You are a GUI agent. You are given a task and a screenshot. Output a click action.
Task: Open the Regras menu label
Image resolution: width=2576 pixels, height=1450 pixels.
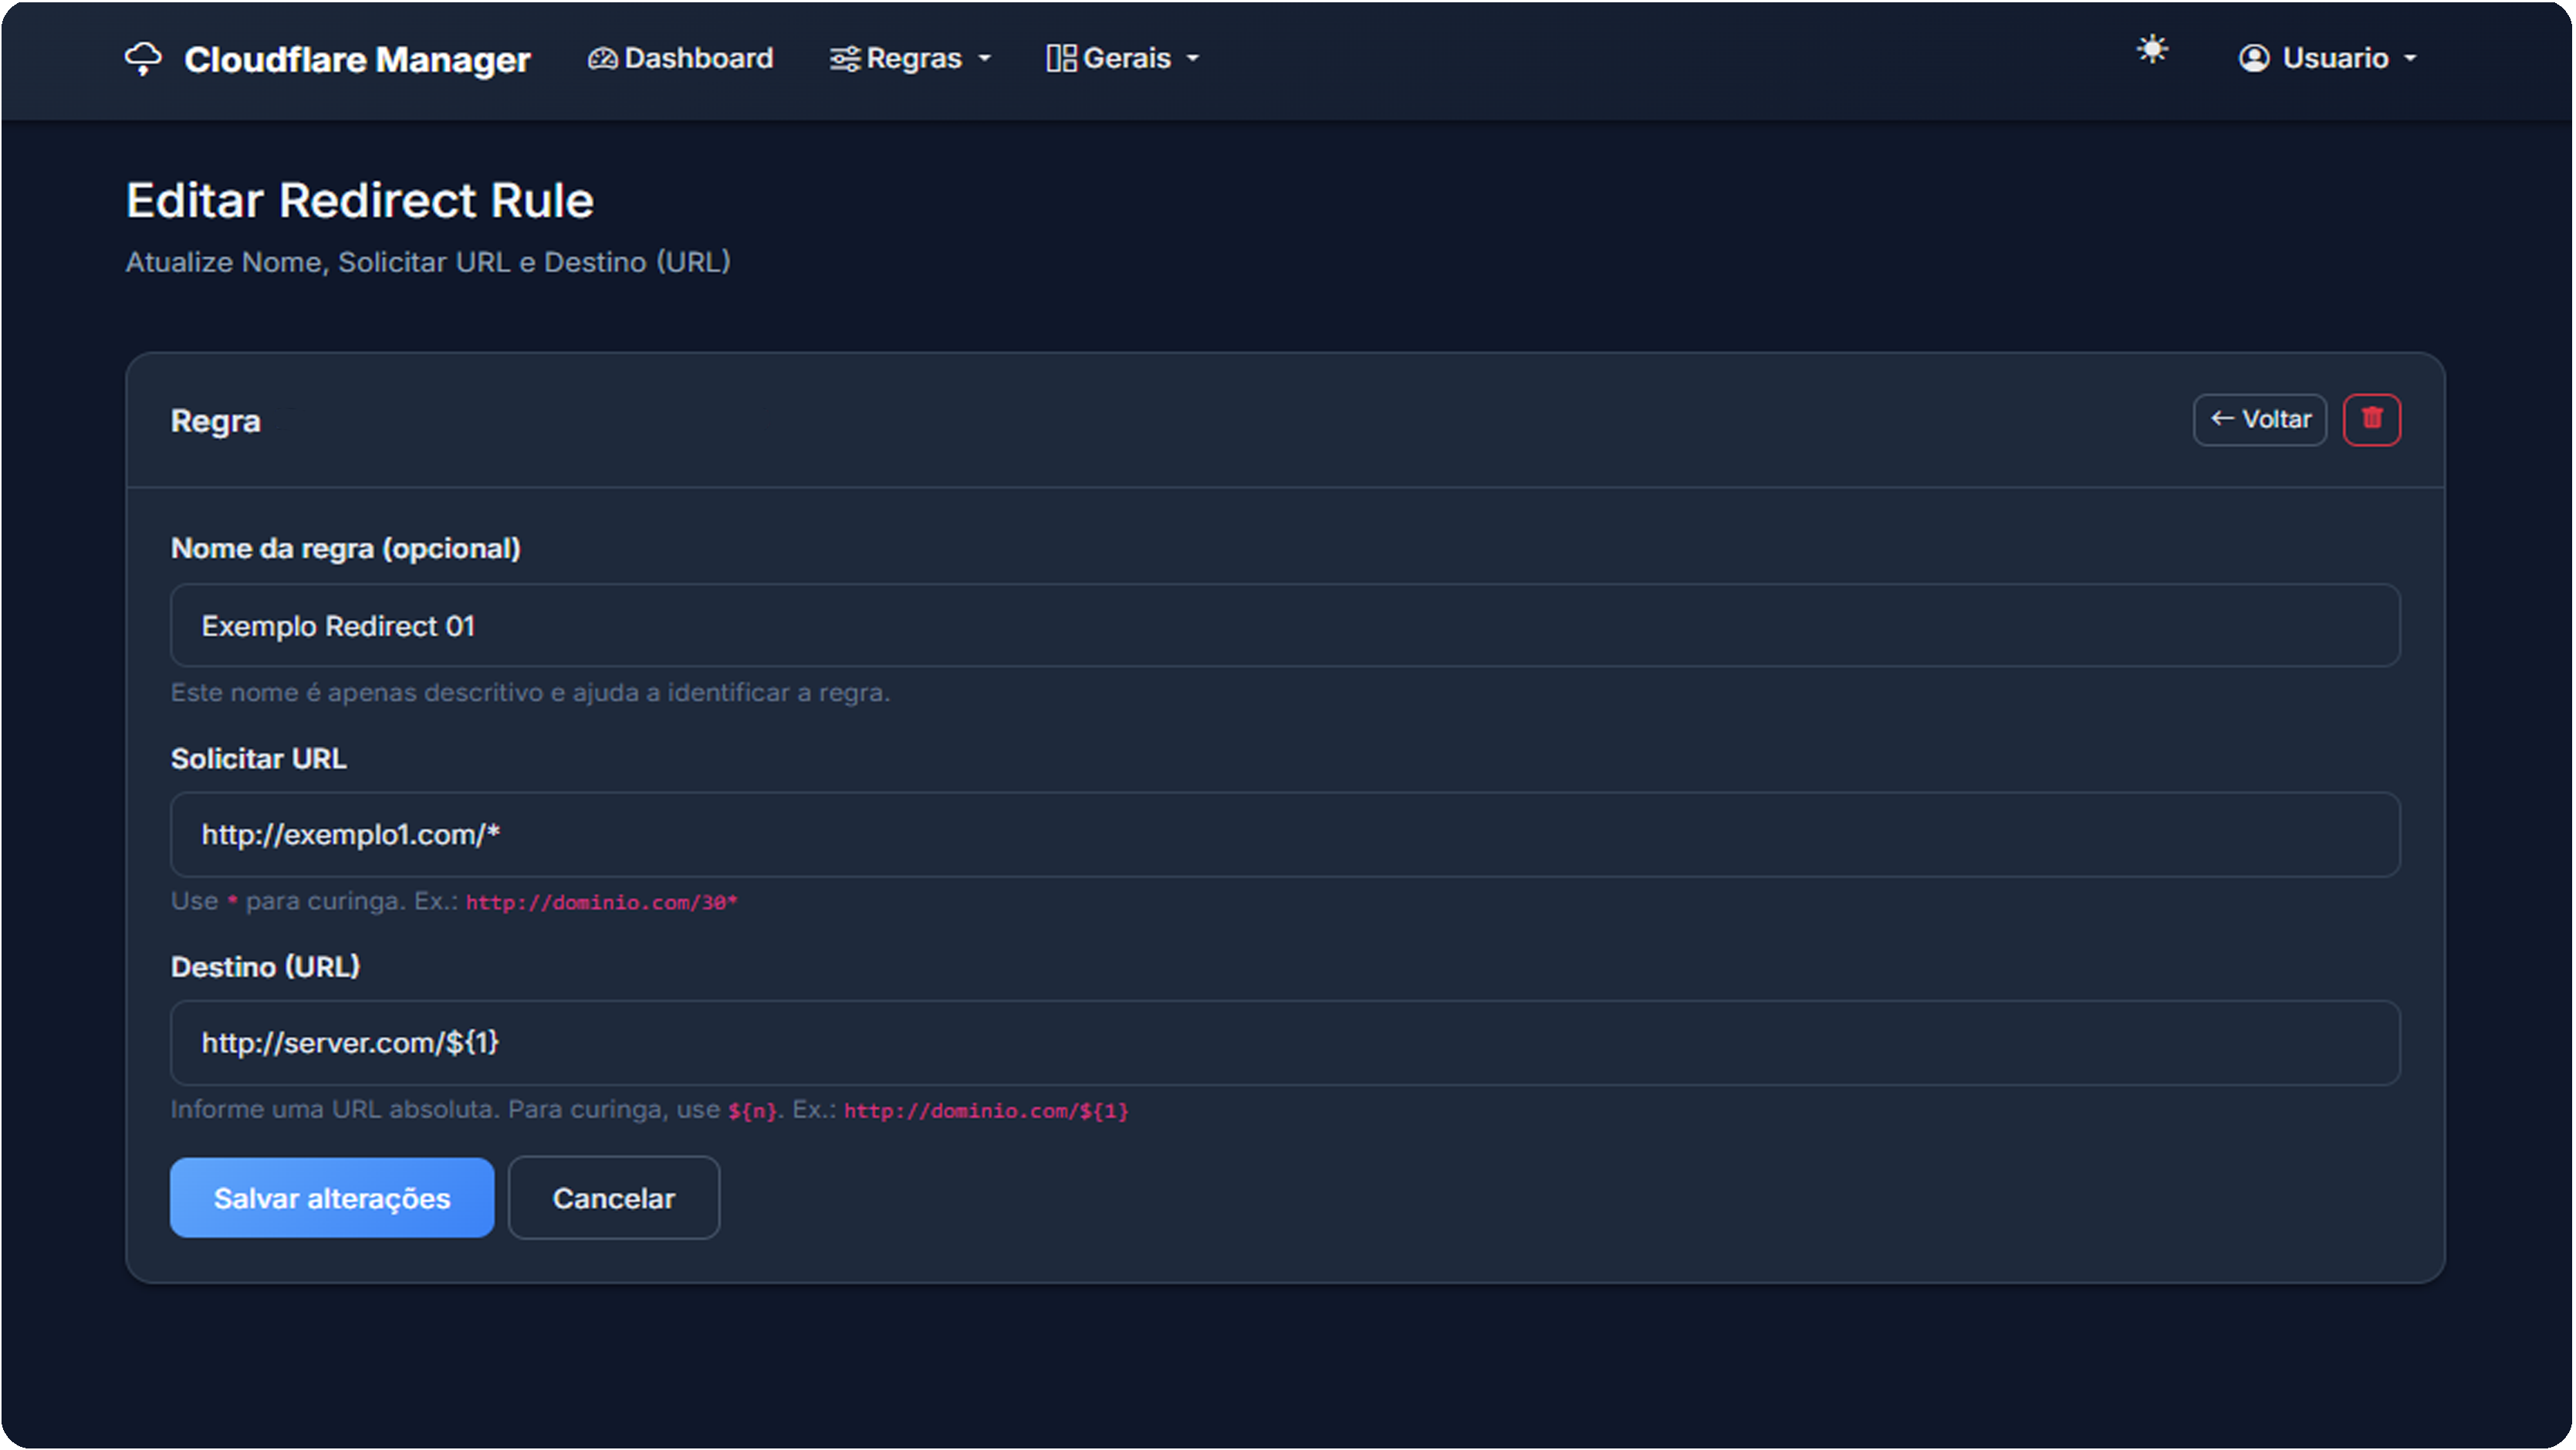click(913, 59)
